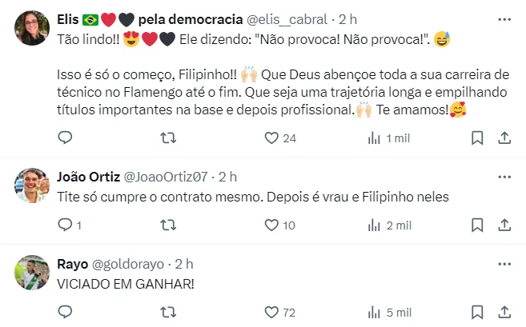Retweet Rayo's VICIADO EM GANHAR post
Screen dimensions: 526x327
[169, 313]
